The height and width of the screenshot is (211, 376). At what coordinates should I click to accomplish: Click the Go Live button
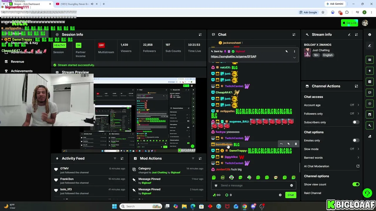click(x=349, y=23)
